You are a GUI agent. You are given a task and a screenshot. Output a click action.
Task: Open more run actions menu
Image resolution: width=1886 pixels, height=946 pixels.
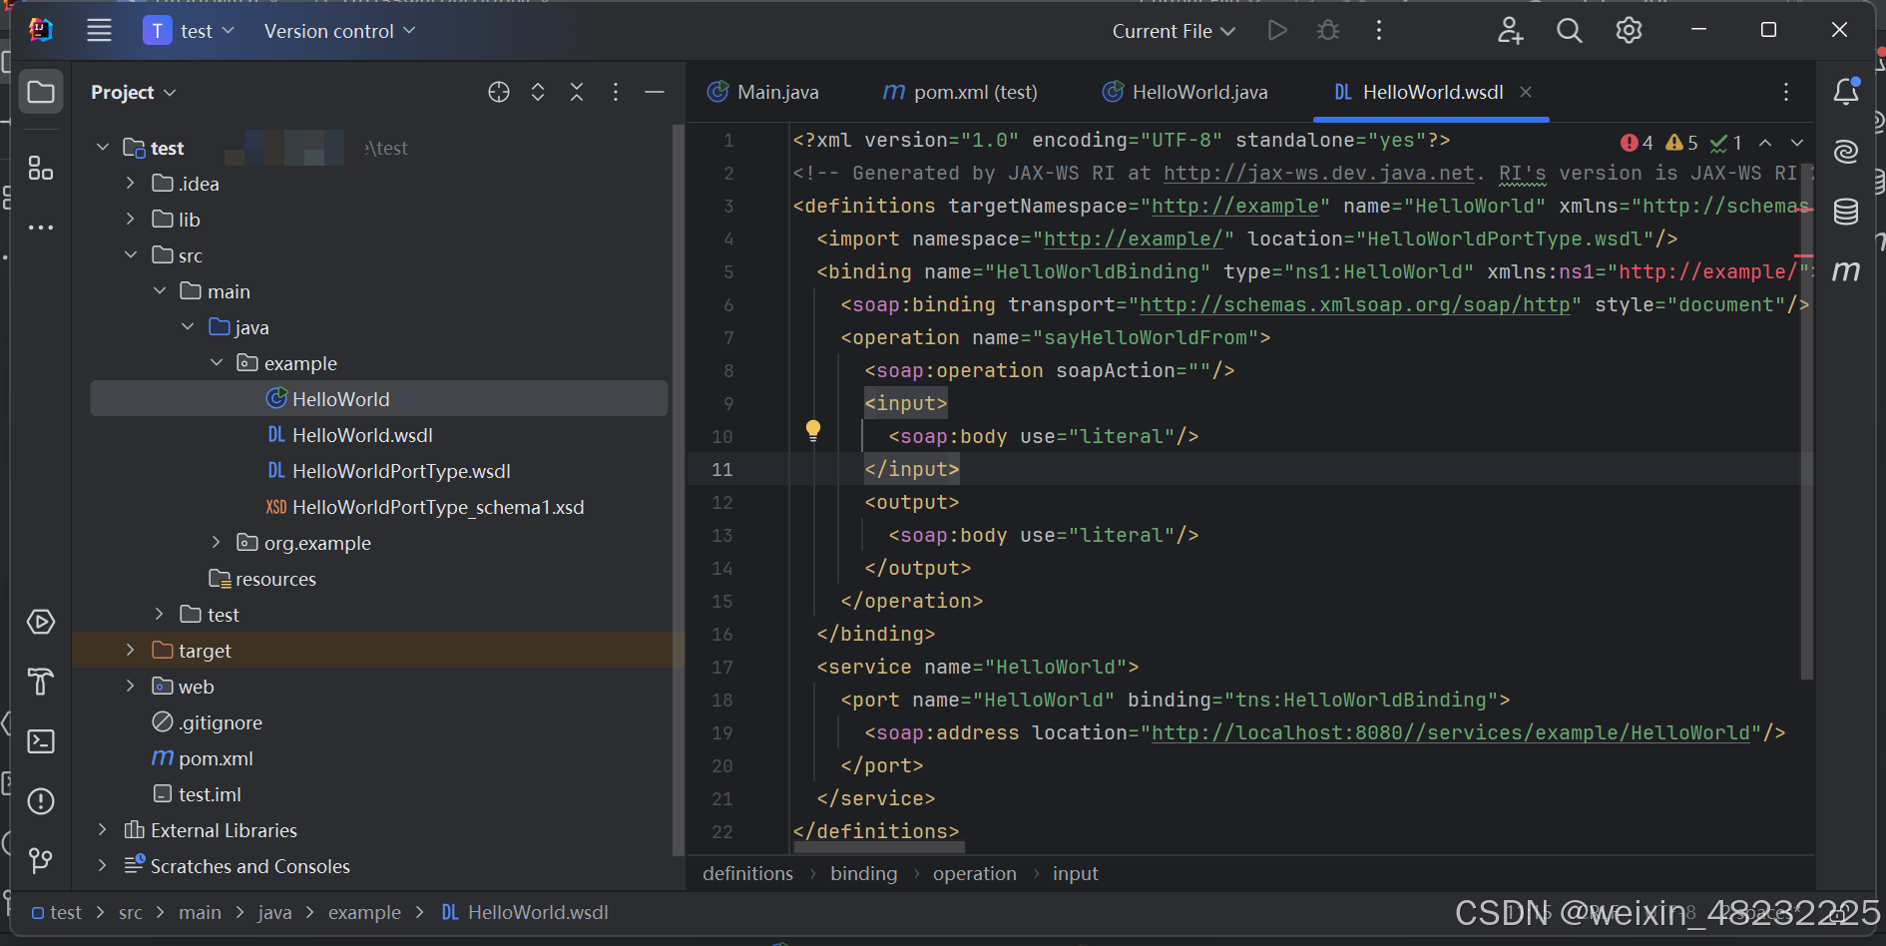[x=1379, y=30]
